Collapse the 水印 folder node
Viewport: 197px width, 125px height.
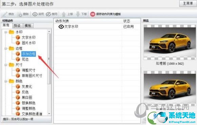pos(6,32)
